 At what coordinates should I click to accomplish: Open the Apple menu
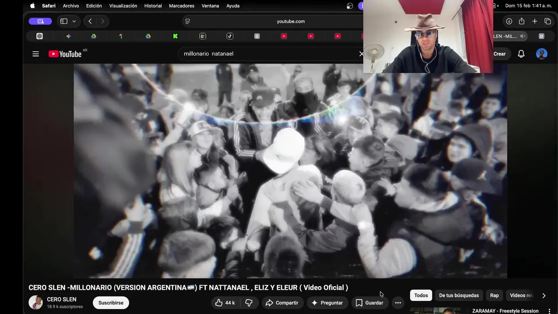(32, 6)
